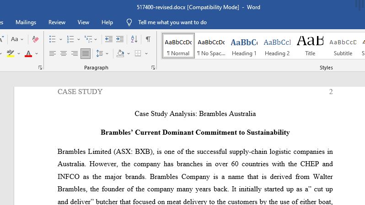
Task: Open the Paragraph settings dialog launcher
Action: pyautogui.click(x=153, y=68)
